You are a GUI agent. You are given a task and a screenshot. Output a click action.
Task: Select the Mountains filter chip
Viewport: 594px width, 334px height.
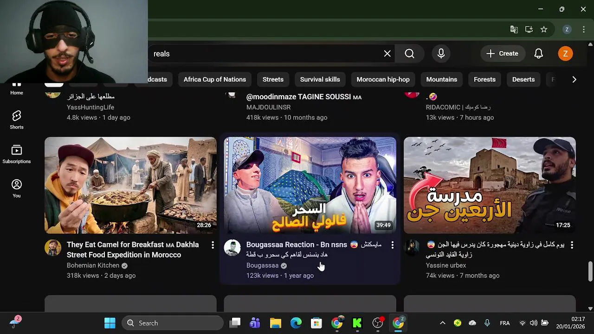442,79
